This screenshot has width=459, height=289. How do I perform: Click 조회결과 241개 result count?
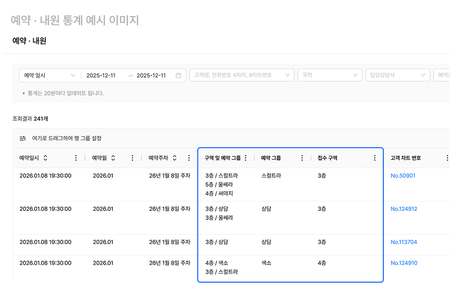[x=30, y=119]
